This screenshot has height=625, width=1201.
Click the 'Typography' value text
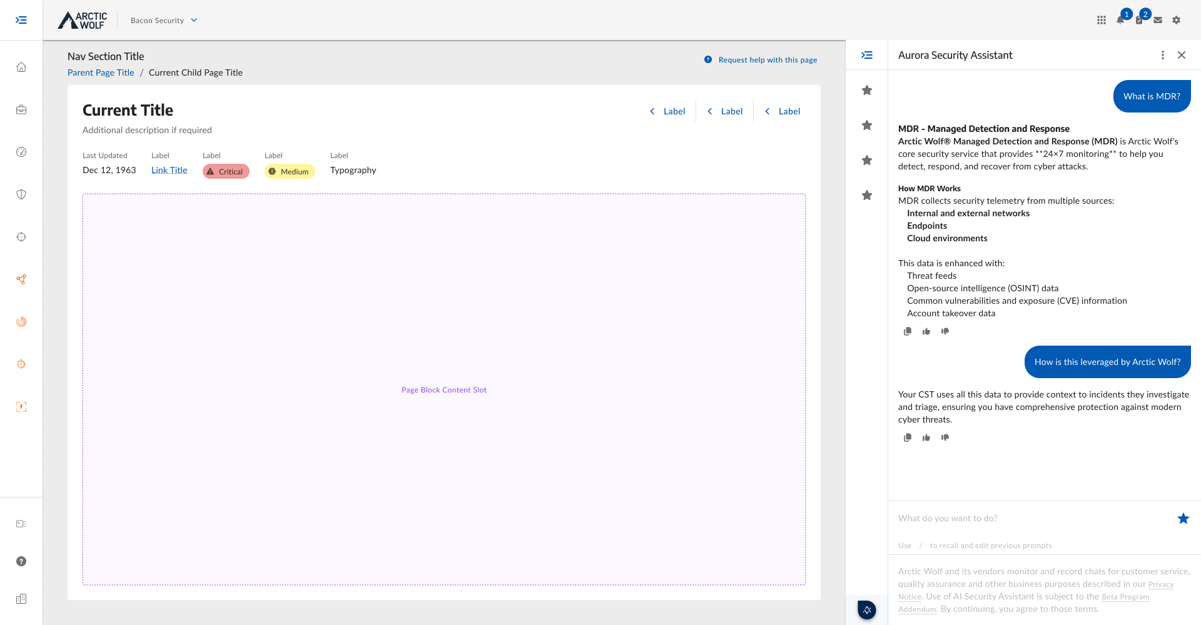[353, 170]
